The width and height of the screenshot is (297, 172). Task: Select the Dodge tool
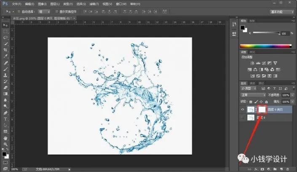click(5, 106)
